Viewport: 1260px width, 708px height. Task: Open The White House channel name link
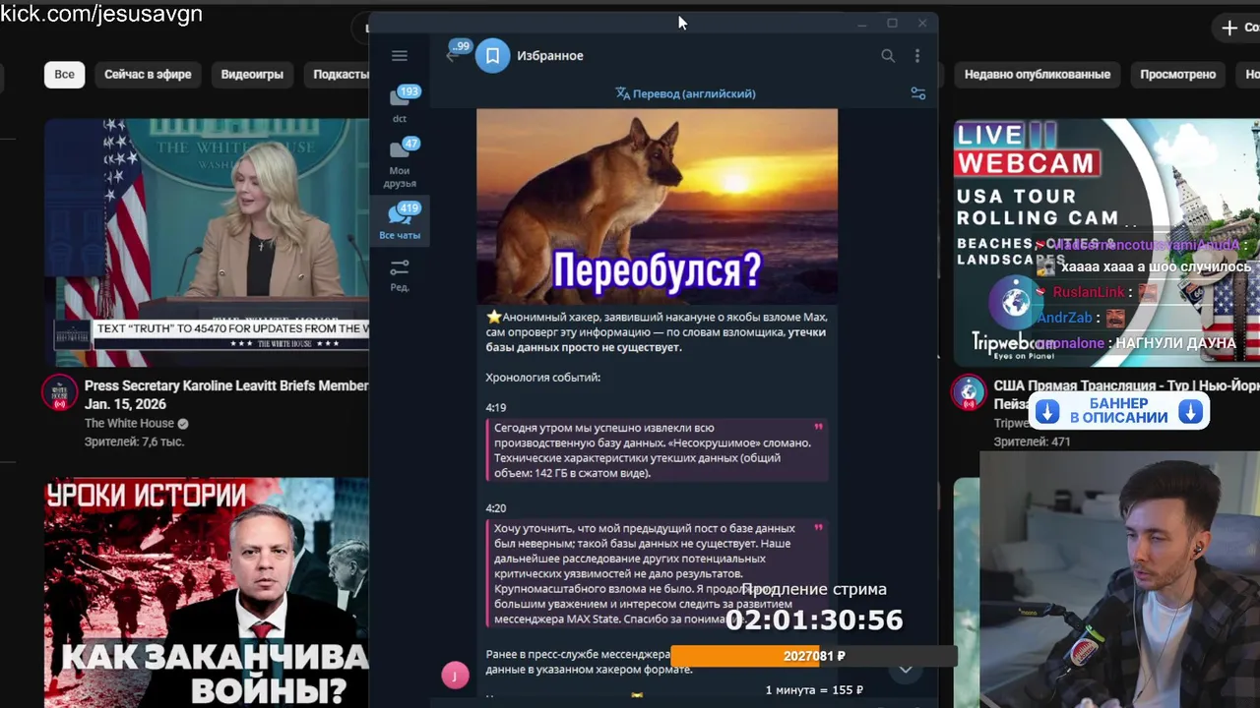(129, 424)
